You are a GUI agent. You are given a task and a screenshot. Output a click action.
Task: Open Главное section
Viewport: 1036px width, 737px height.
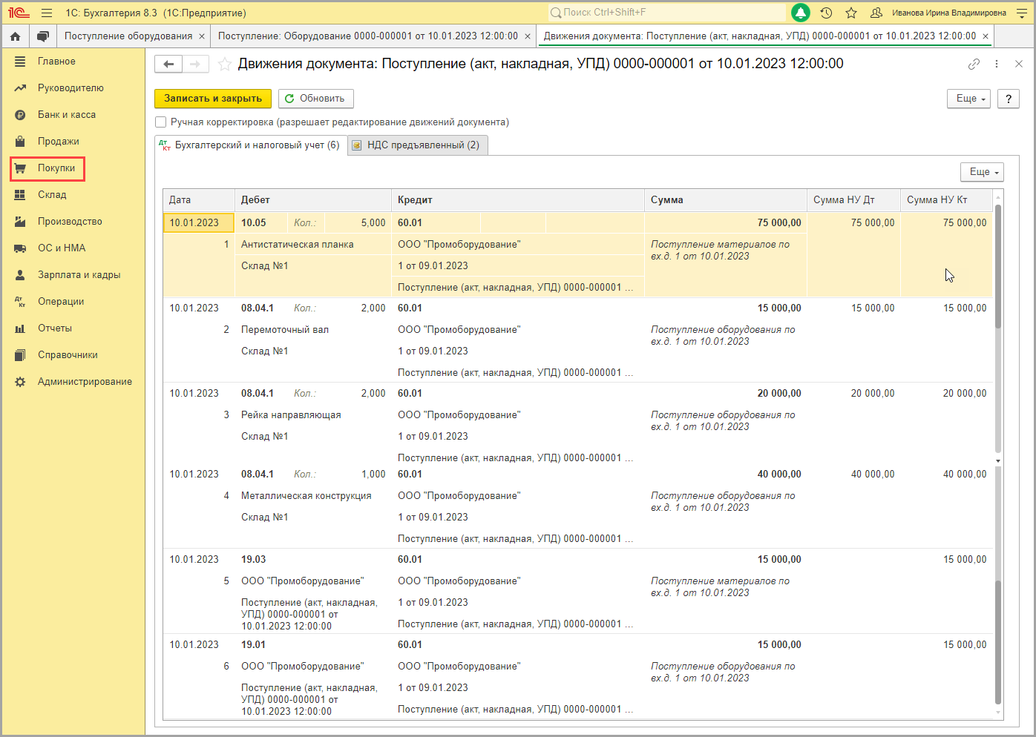(56, 62)
